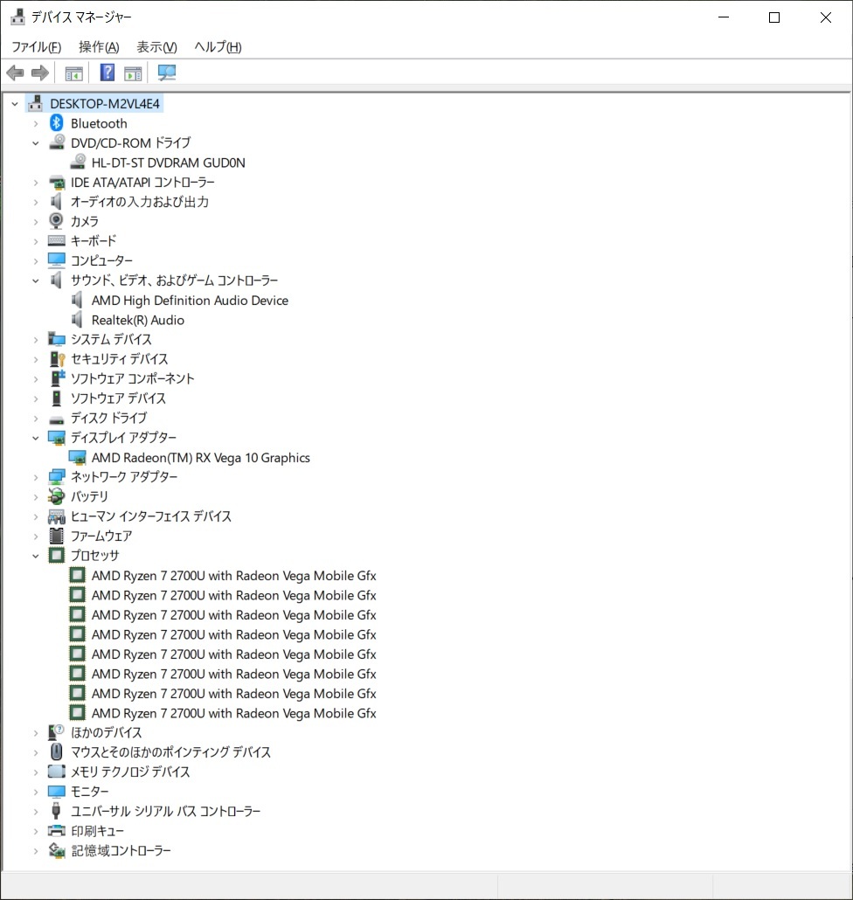Click the mouse icon beside マウスとそのほかのポインティング デバイス
The height and width of the screenshot is (900, 853).
56,751
